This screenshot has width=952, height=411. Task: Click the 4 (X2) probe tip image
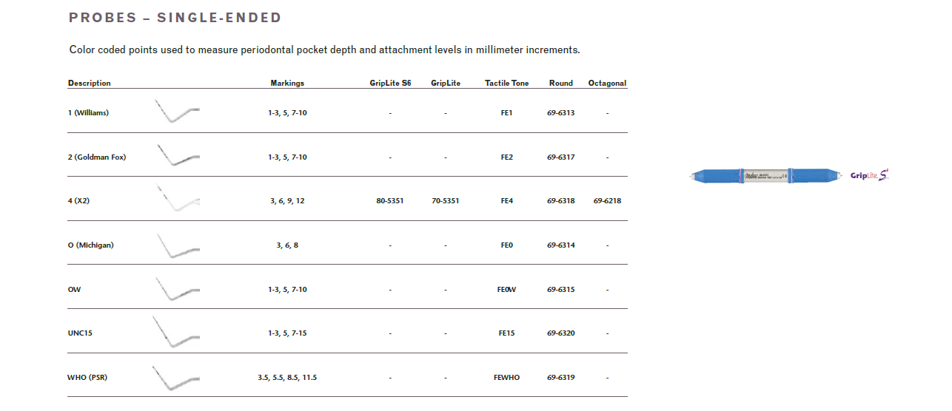point(178,200)
